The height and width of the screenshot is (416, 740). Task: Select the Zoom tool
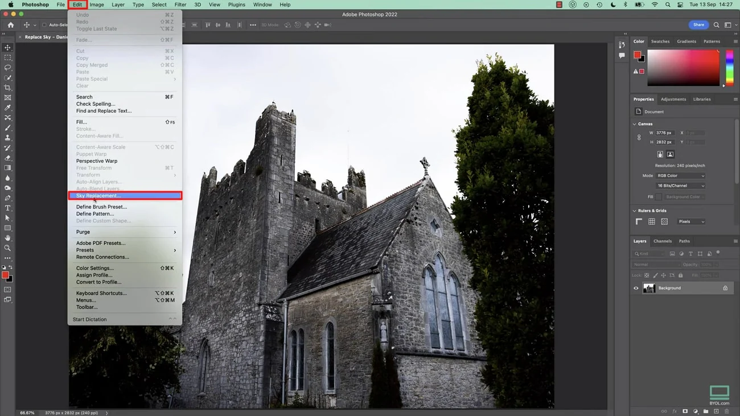(x=7, y=248)
